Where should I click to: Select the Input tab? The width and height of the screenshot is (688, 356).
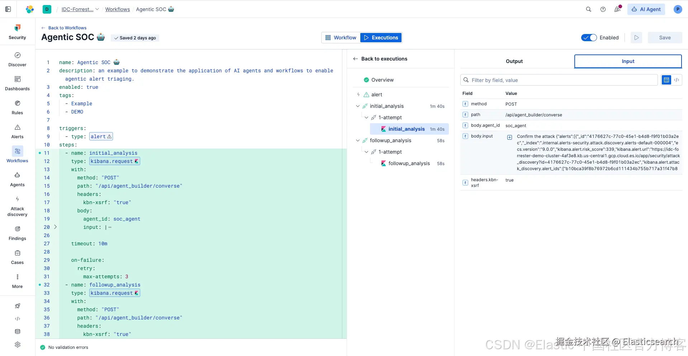coord(628,61)
